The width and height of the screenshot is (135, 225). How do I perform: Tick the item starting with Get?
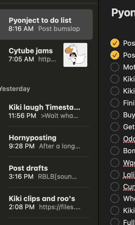[x=115, y=127]
